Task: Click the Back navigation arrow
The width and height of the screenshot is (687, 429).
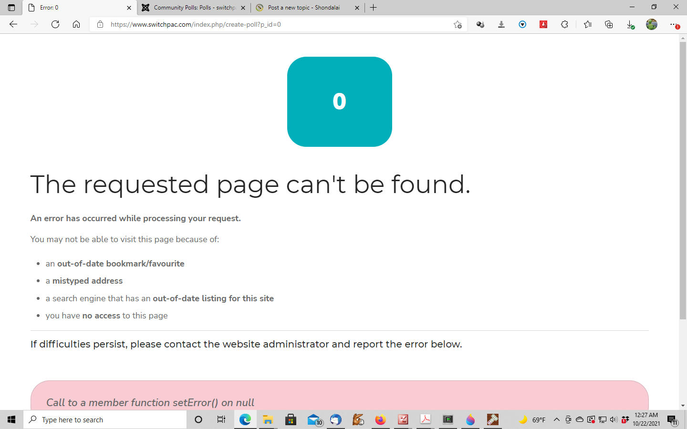Action: pos(13,24)
